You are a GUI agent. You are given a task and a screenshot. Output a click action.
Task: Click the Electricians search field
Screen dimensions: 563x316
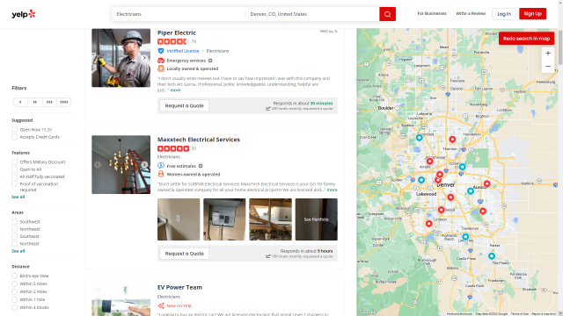[x=179, y=14]
